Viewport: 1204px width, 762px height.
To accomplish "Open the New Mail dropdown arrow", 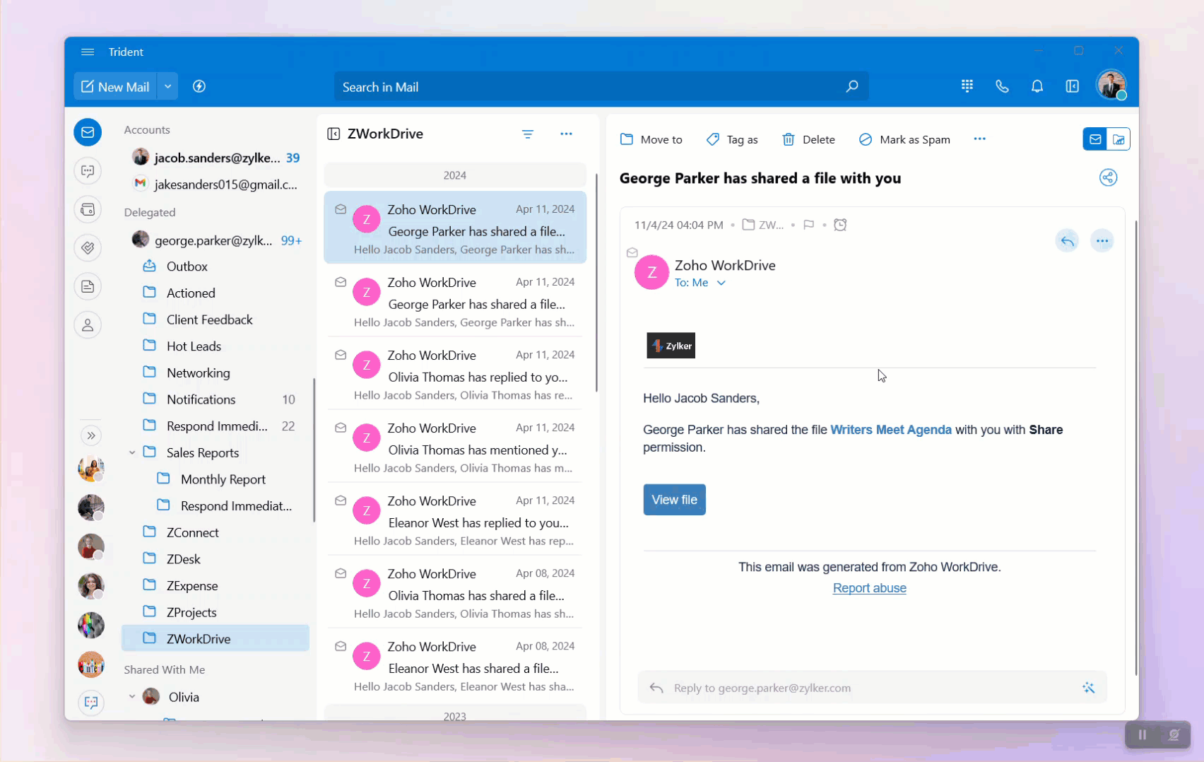I will click(168, 87).
